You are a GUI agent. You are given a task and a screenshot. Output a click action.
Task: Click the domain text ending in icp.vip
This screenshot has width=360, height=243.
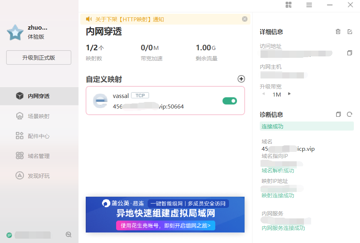(x=288, y=149)
